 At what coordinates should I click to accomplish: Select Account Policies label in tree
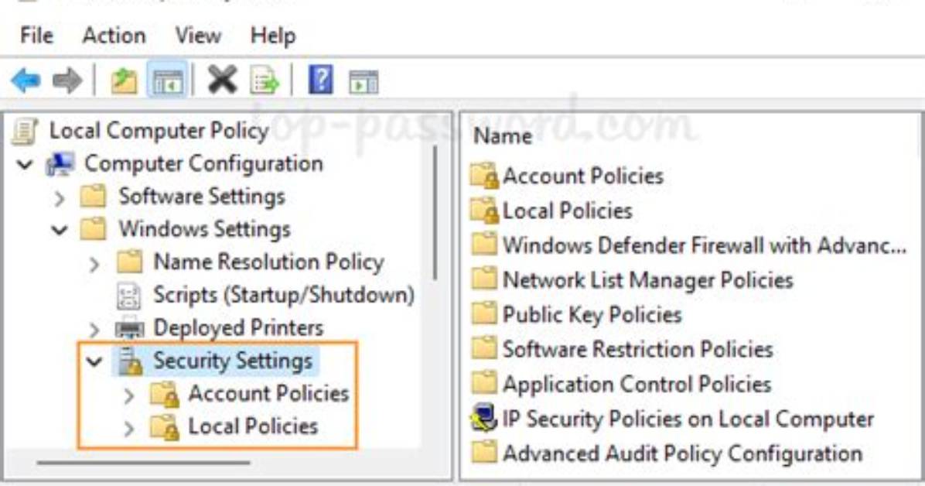[x=268, y=393]
